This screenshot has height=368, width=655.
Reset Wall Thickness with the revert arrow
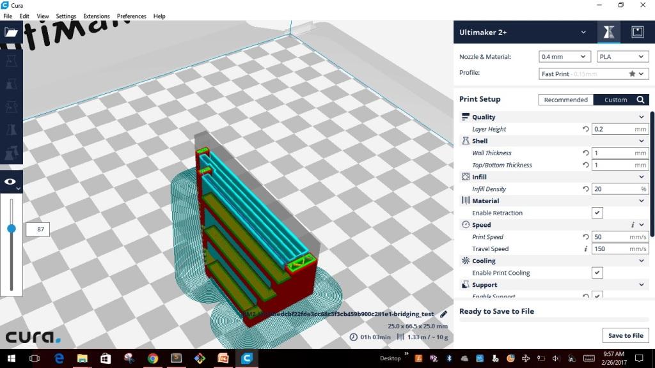[x=586, y=153]
